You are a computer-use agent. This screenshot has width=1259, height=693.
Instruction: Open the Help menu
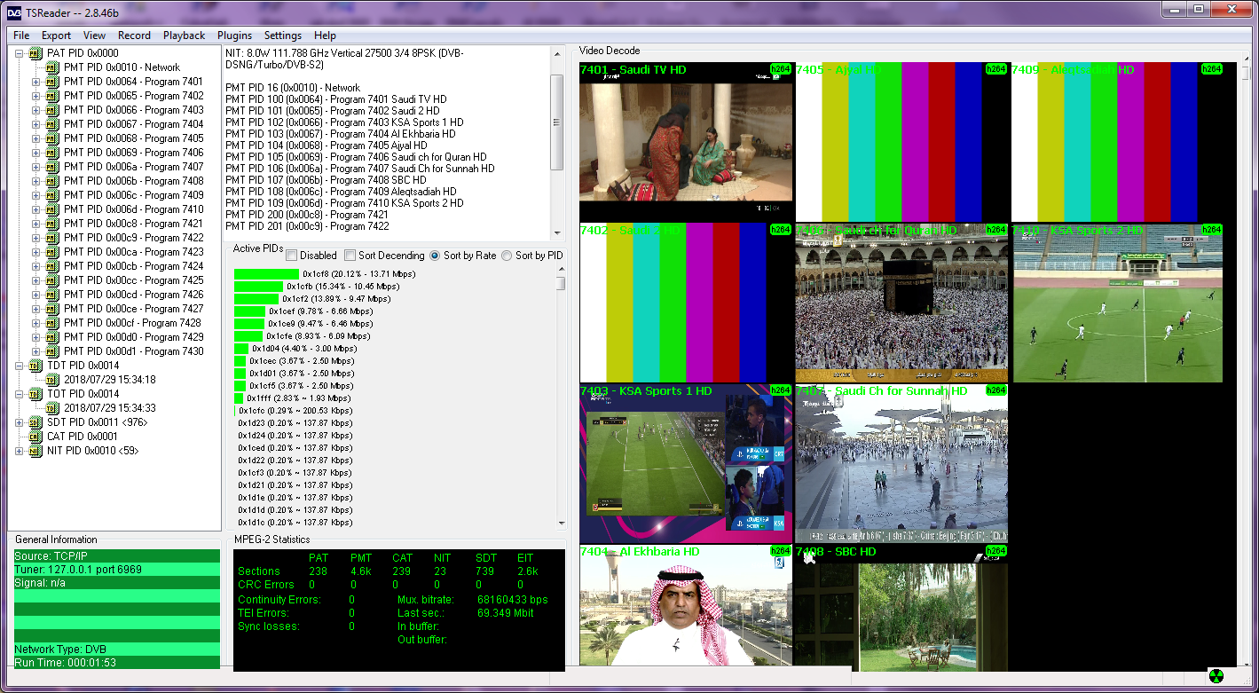325,35
